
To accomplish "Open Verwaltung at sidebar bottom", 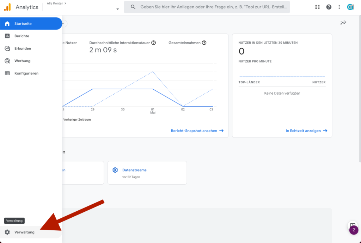I will [x=31, y=232].
